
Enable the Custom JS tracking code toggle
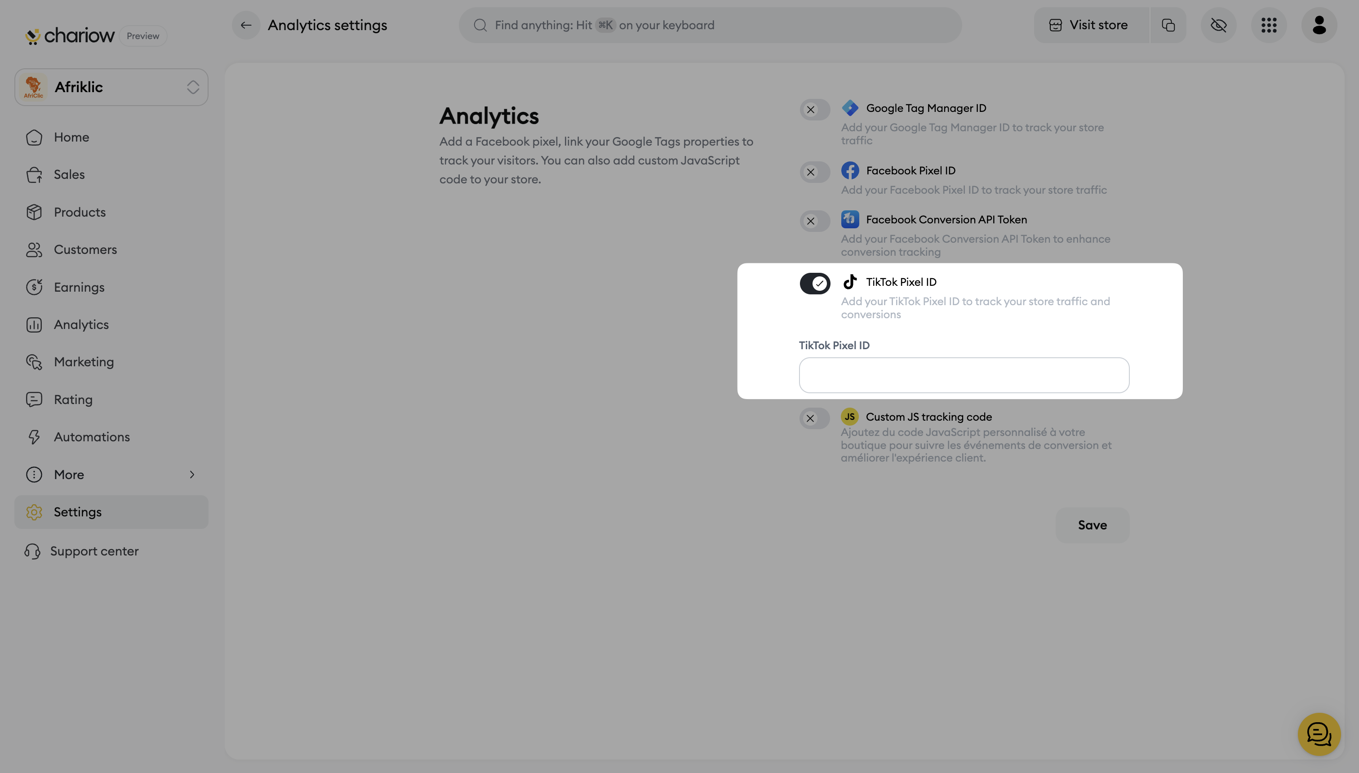(x=814, y=418)
